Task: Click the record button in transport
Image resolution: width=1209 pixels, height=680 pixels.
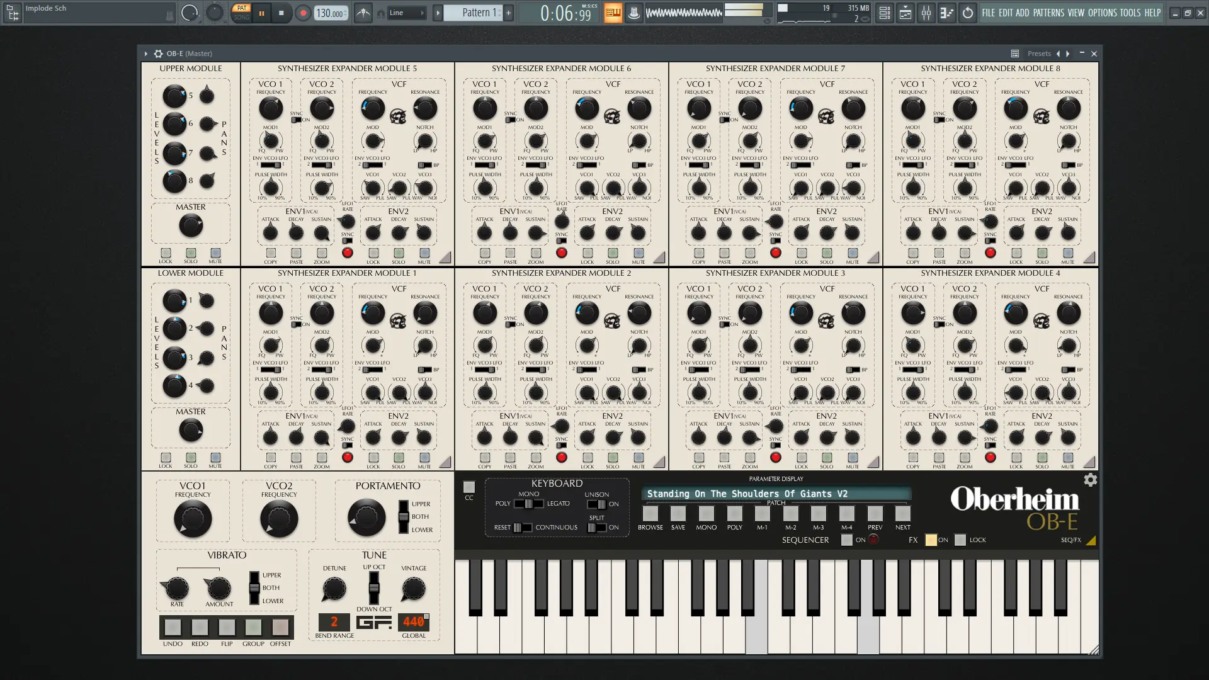Action: click(303, 13)
